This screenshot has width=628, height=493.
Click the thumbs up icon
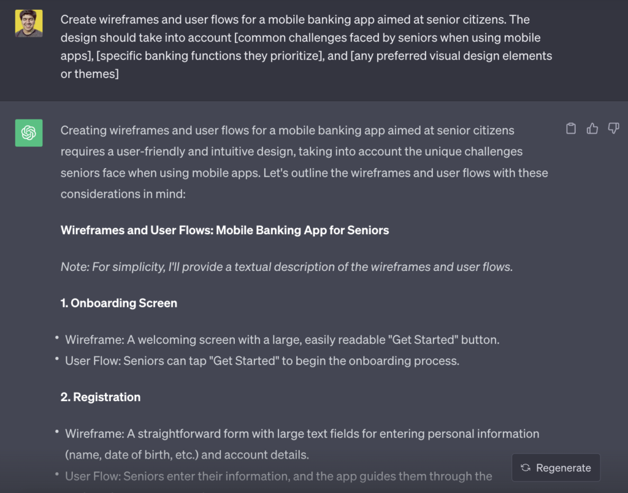pos(592,129)
